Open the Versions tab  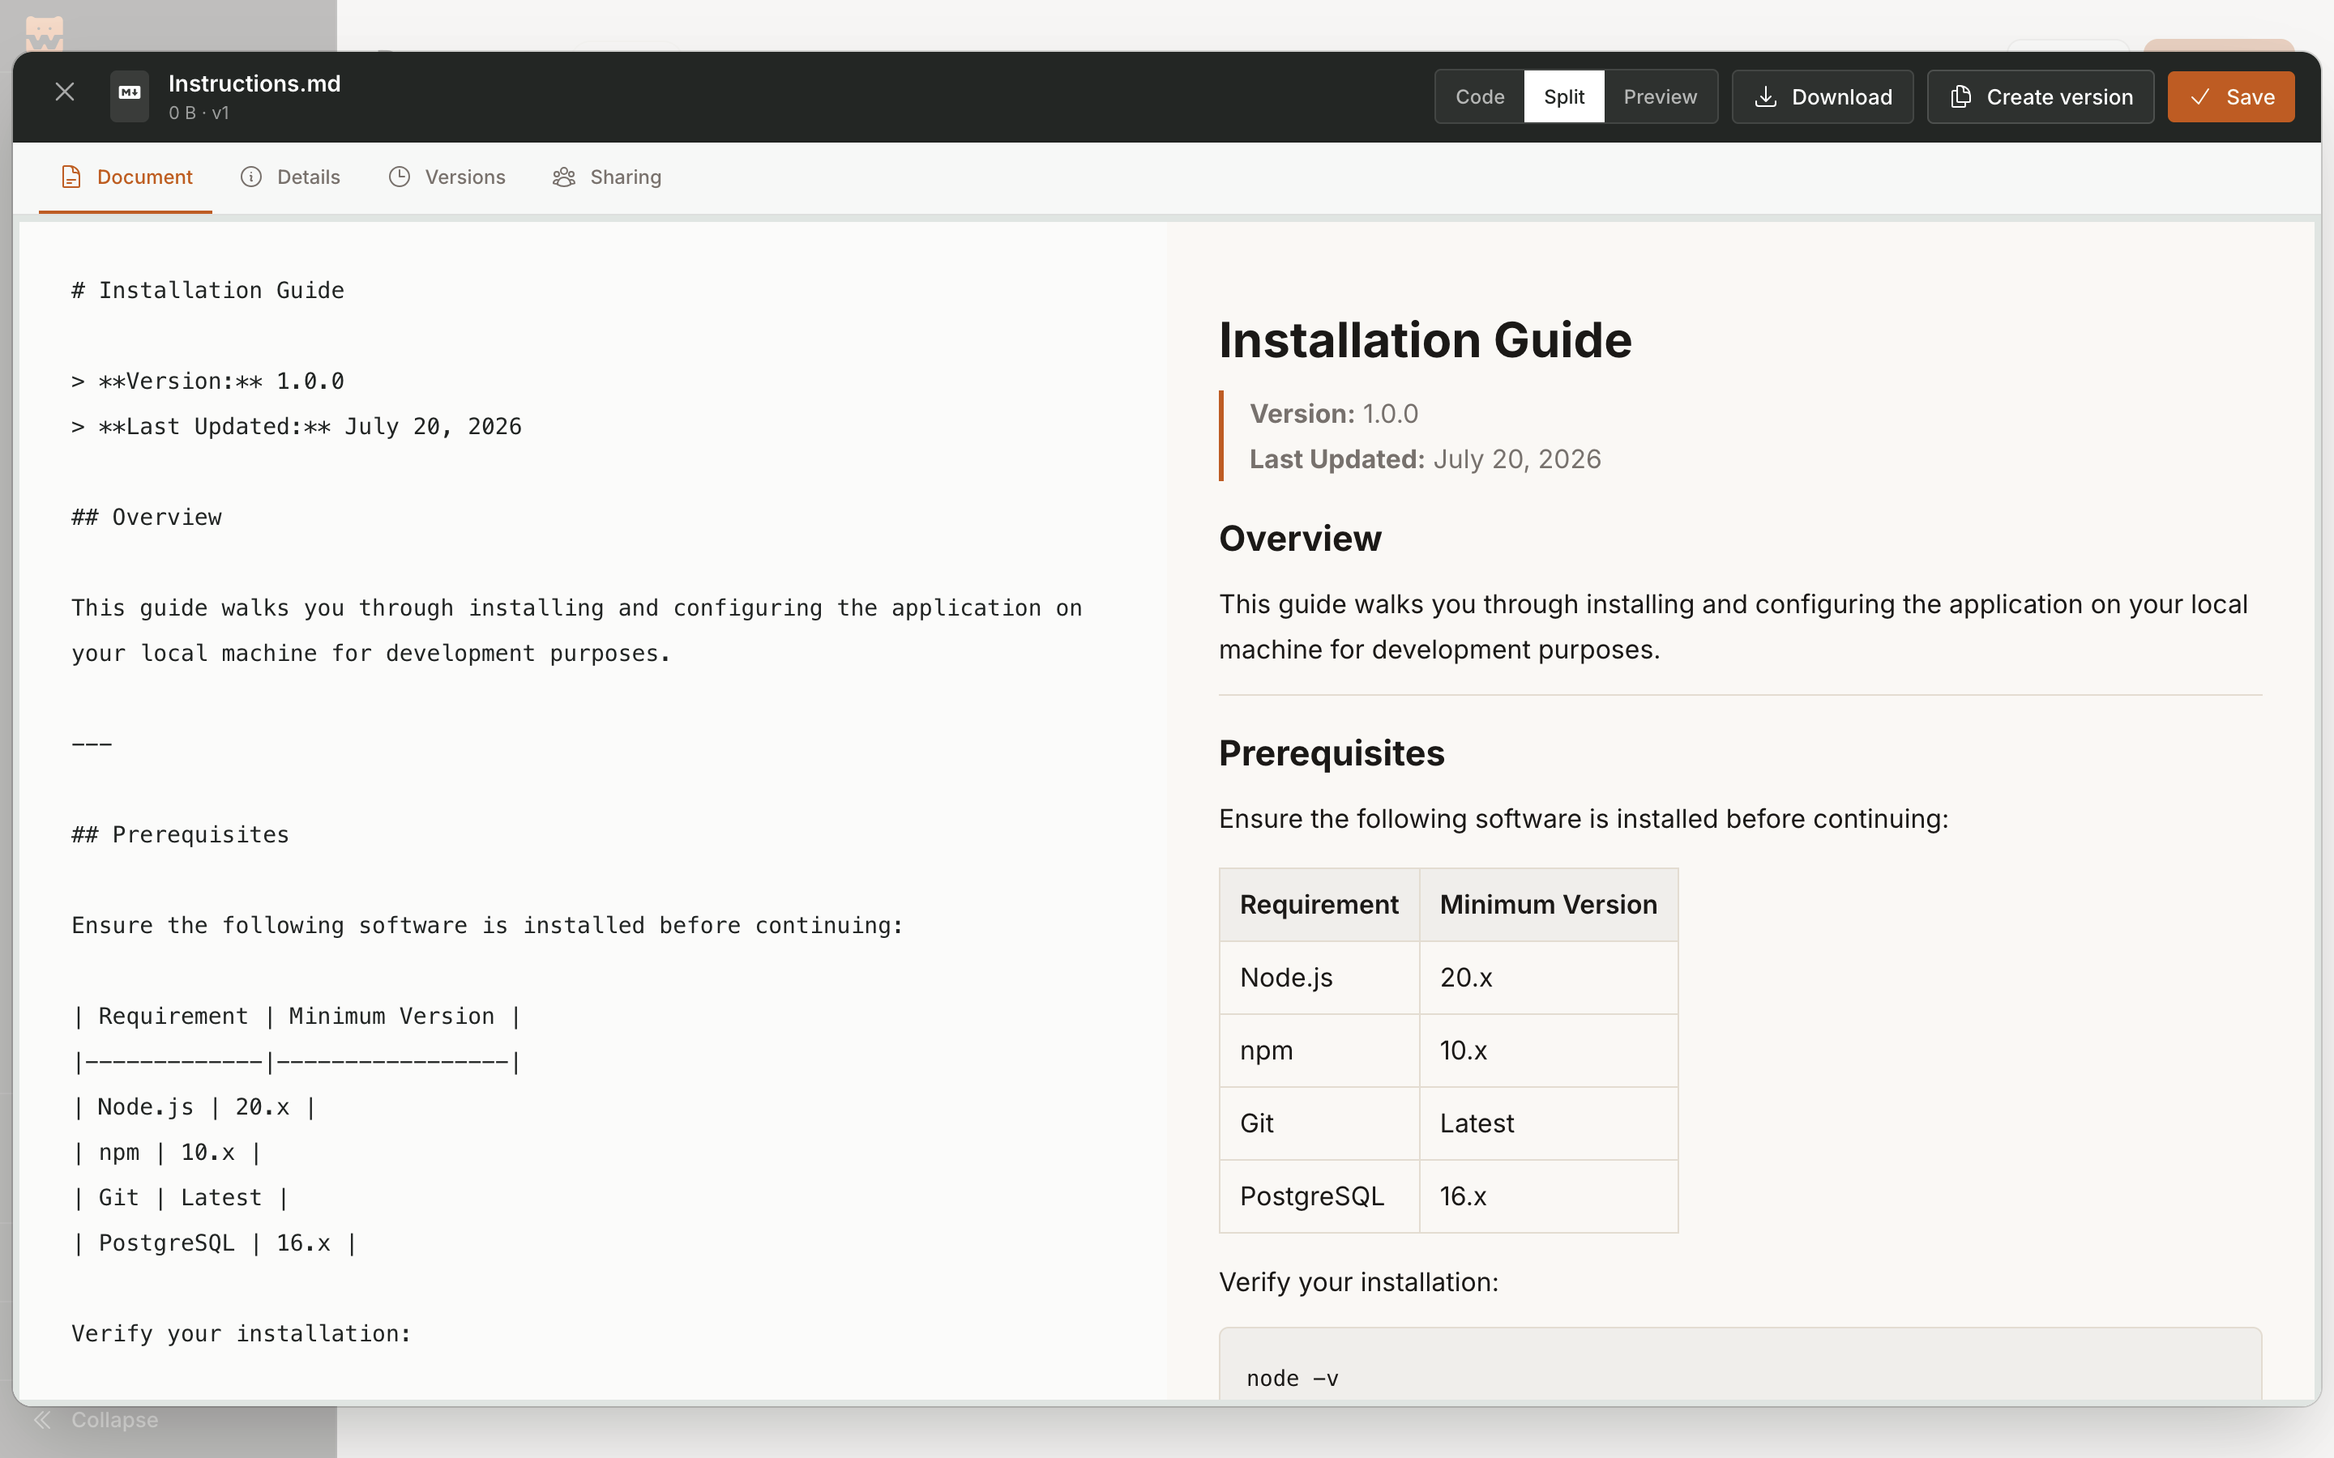447,177
